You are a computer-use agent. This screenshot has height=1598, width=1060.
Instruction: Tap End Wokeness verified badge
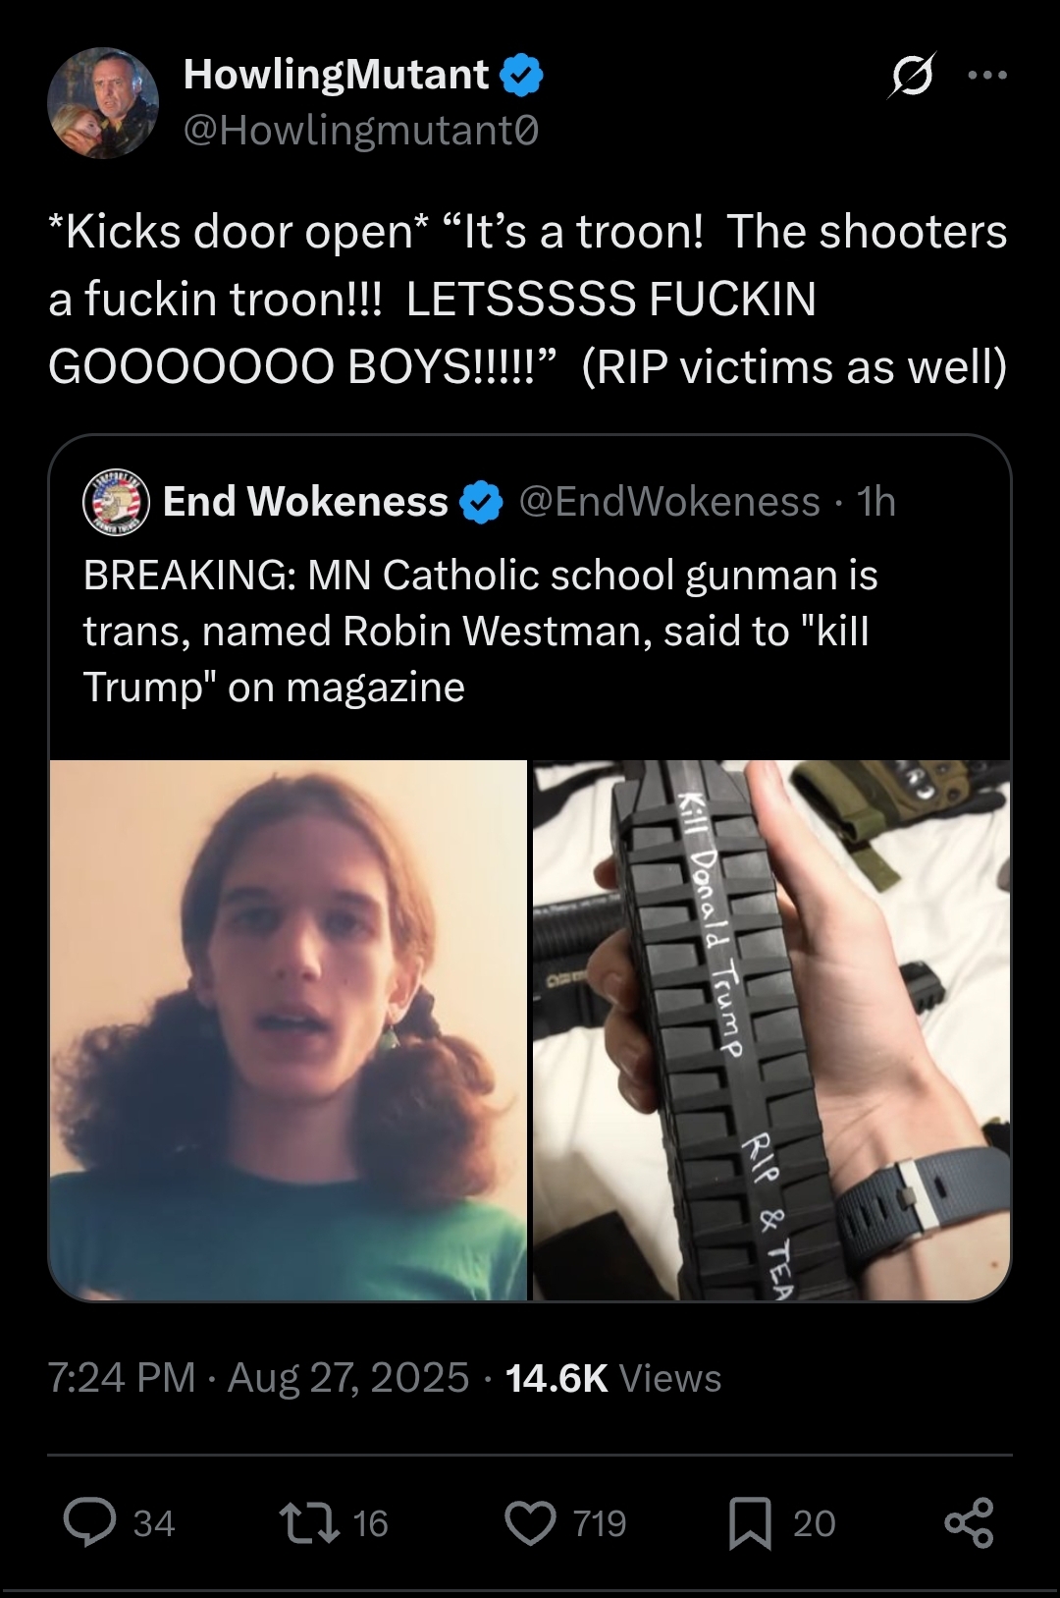click(x=482, y=502)
